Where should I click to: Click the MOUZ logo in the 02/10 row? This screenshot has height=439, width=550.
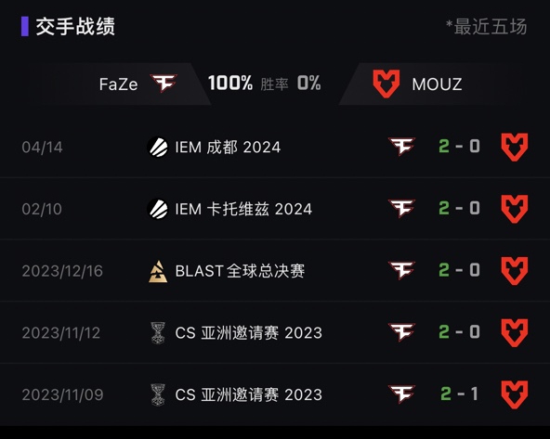click(514, 209)
